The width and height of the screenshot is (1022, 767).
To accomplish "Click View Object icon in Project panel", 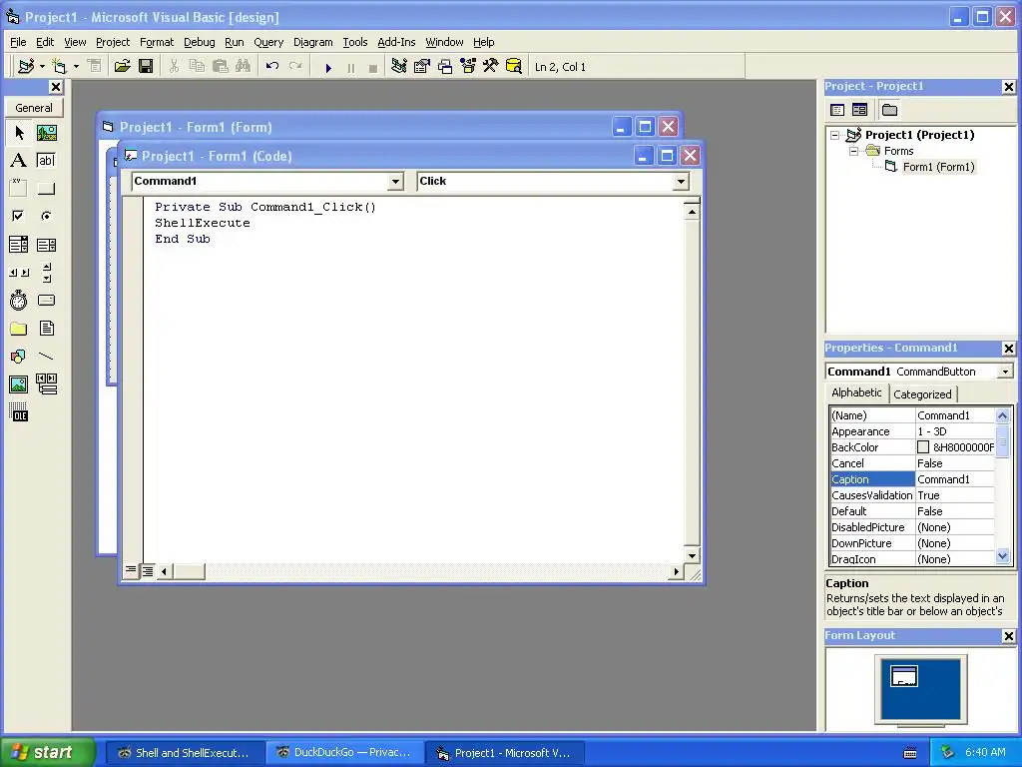I will pos(859,110).
